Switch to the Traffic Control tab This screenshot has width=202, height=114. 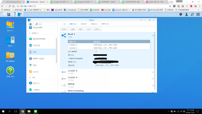84,24
